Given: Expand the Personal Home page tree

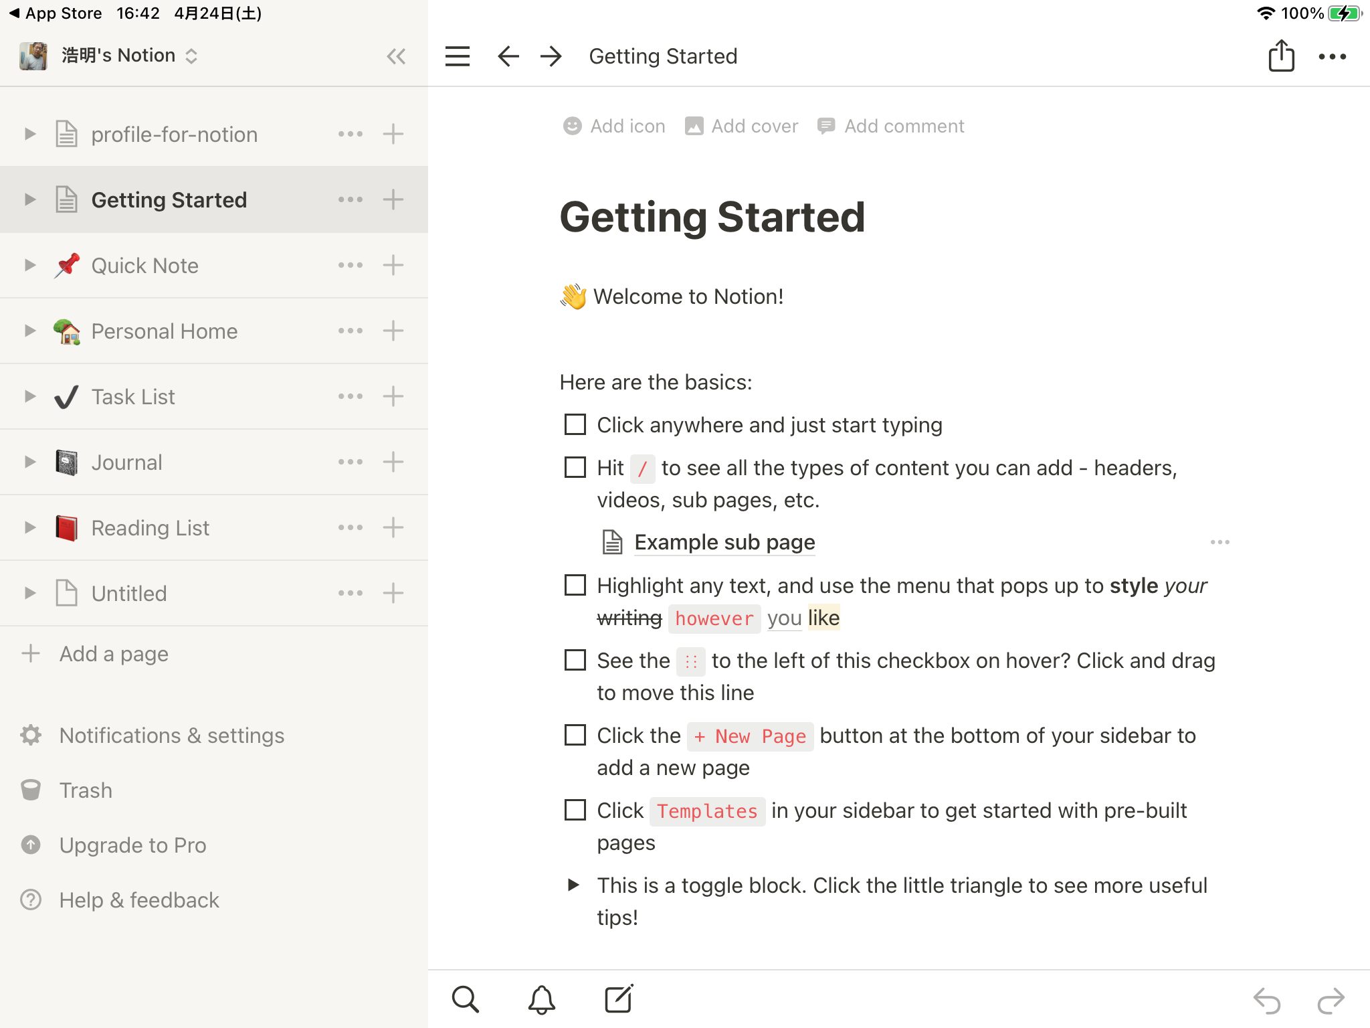Looking at the screenshot, I should 29,331.
